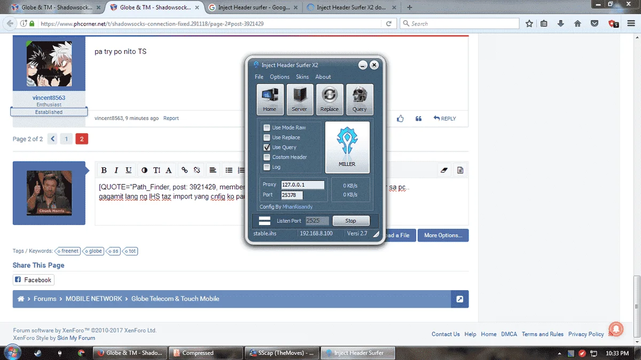Toggle italic formatting in the reply editor

coord(116,170)
